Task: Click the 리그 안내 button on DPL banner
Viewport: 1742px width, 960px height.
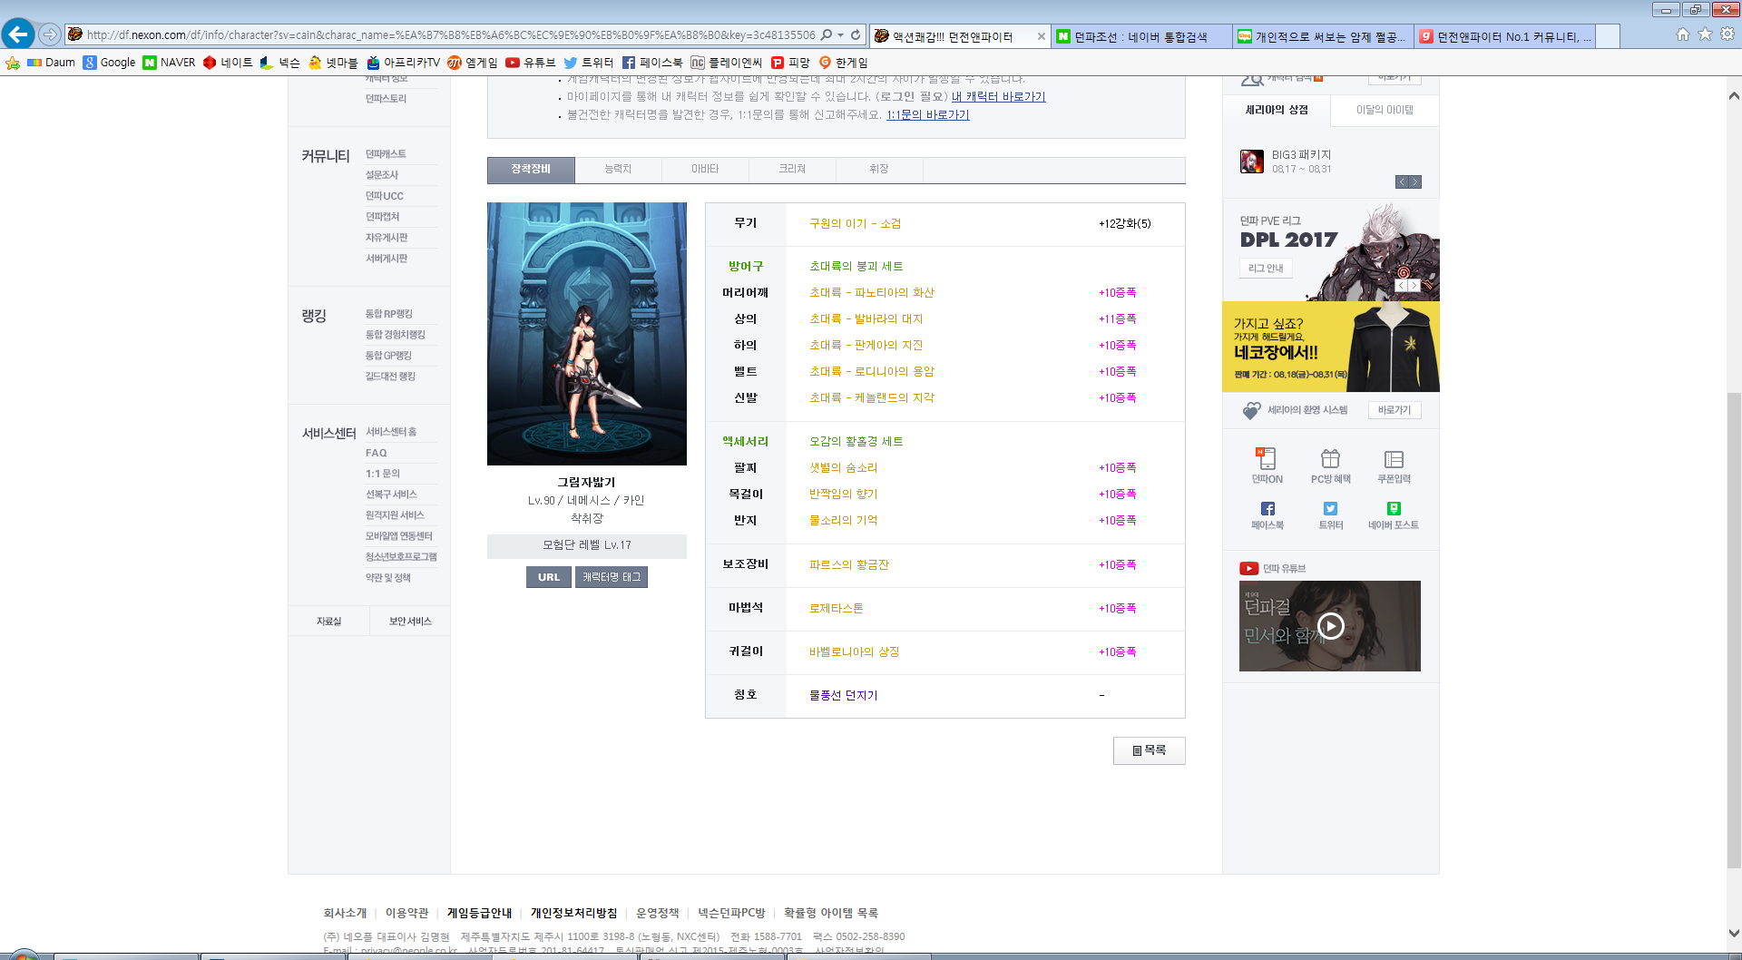Action: pyautogui.click(x=1266, y=269)
